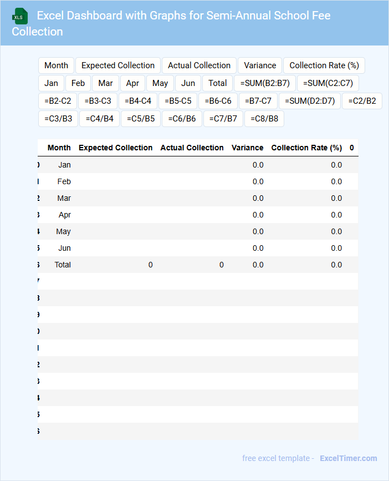Click the 'Actual Collection' table column header
This screenshot has width=389, height=481.
click(x=192, y=148)
